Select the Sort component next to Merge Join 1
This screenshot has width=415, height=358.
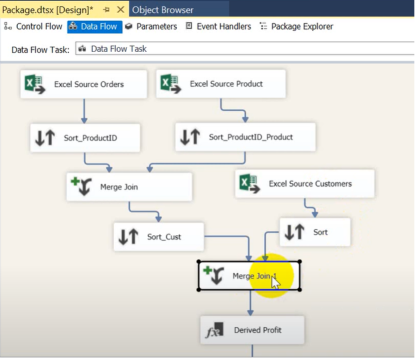(315, 232)
